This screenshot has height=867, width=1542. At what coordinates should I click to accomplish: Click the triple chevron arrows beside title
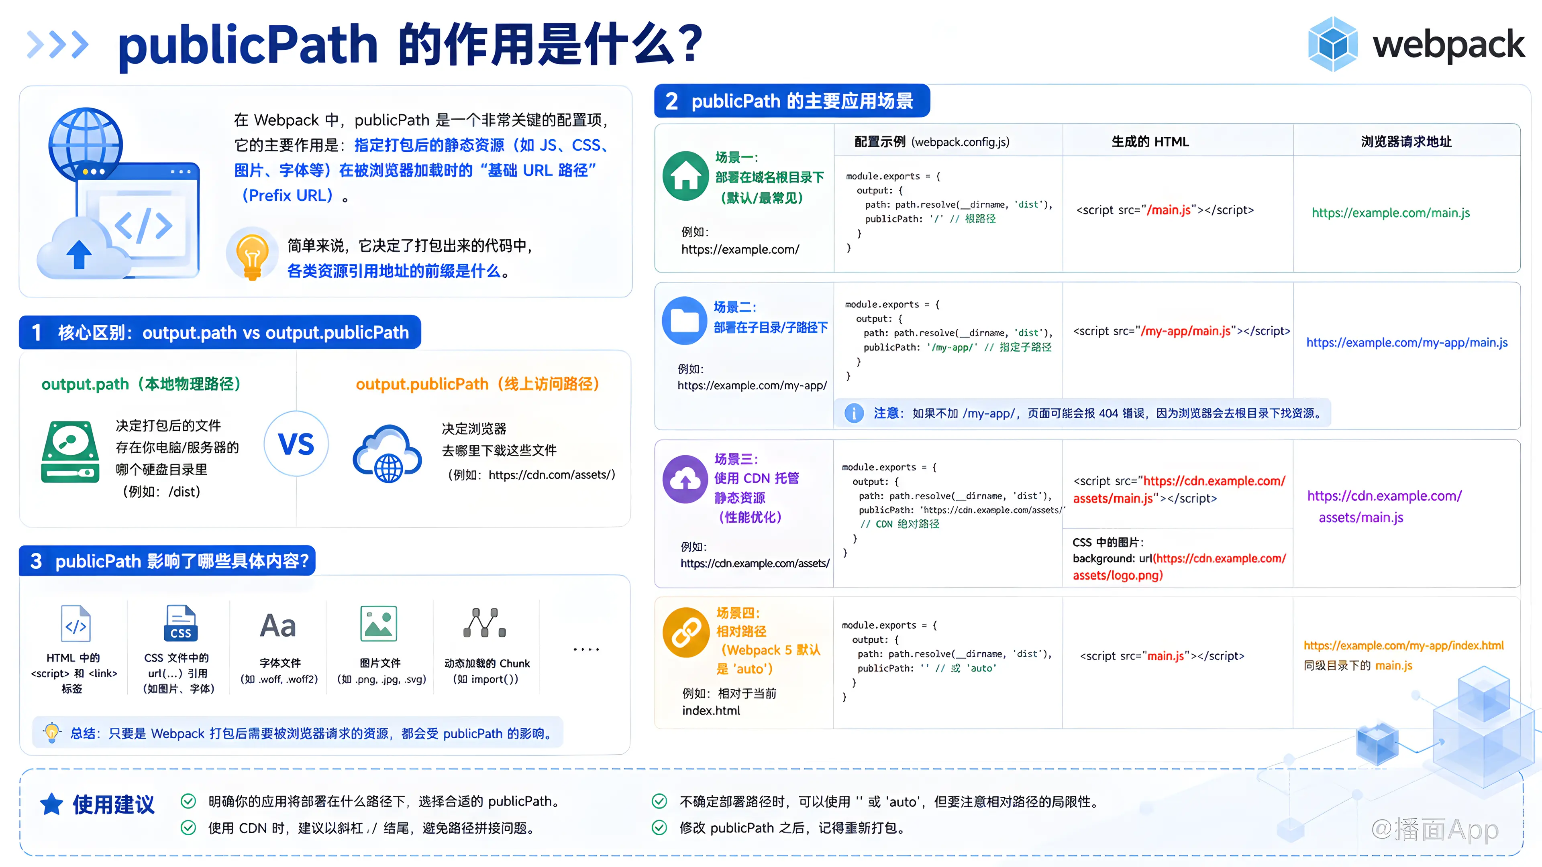(58, 44)
